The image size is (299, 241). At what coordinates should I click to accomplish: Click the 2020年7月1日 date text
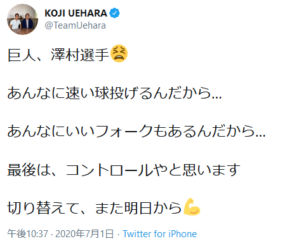click(x=84, y=234)
